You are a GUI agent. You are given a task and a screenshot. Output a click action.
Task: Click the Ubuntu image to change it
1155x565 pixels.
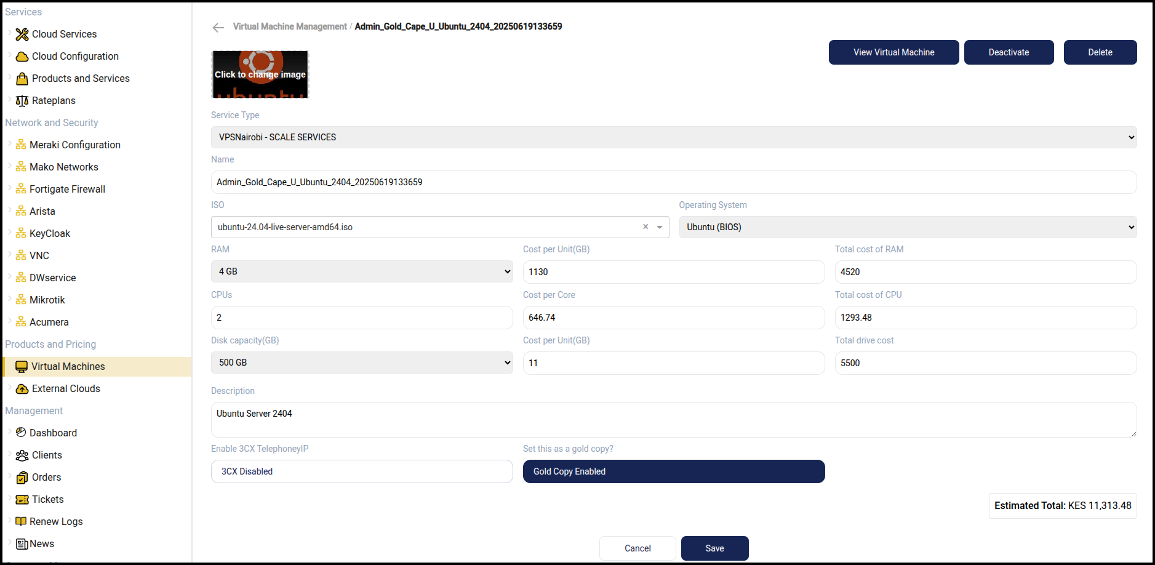pos(260,74)
